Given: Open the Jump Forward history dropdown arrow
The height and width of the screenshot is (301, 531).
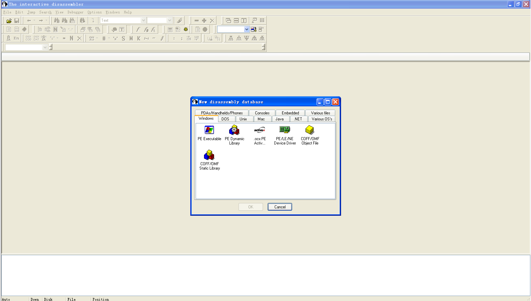Looking at the screenshot, I should click(46, 20).
